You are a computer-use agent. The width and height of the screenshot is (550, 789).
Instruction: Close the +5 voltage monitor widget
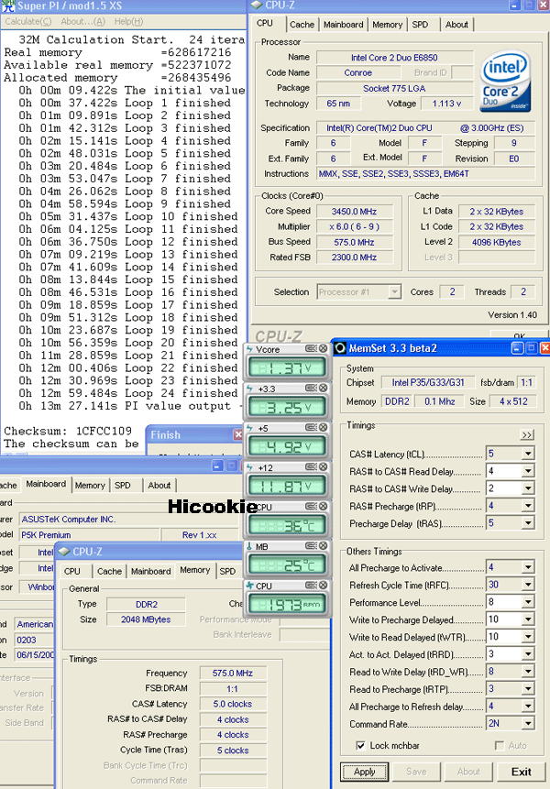323,428
